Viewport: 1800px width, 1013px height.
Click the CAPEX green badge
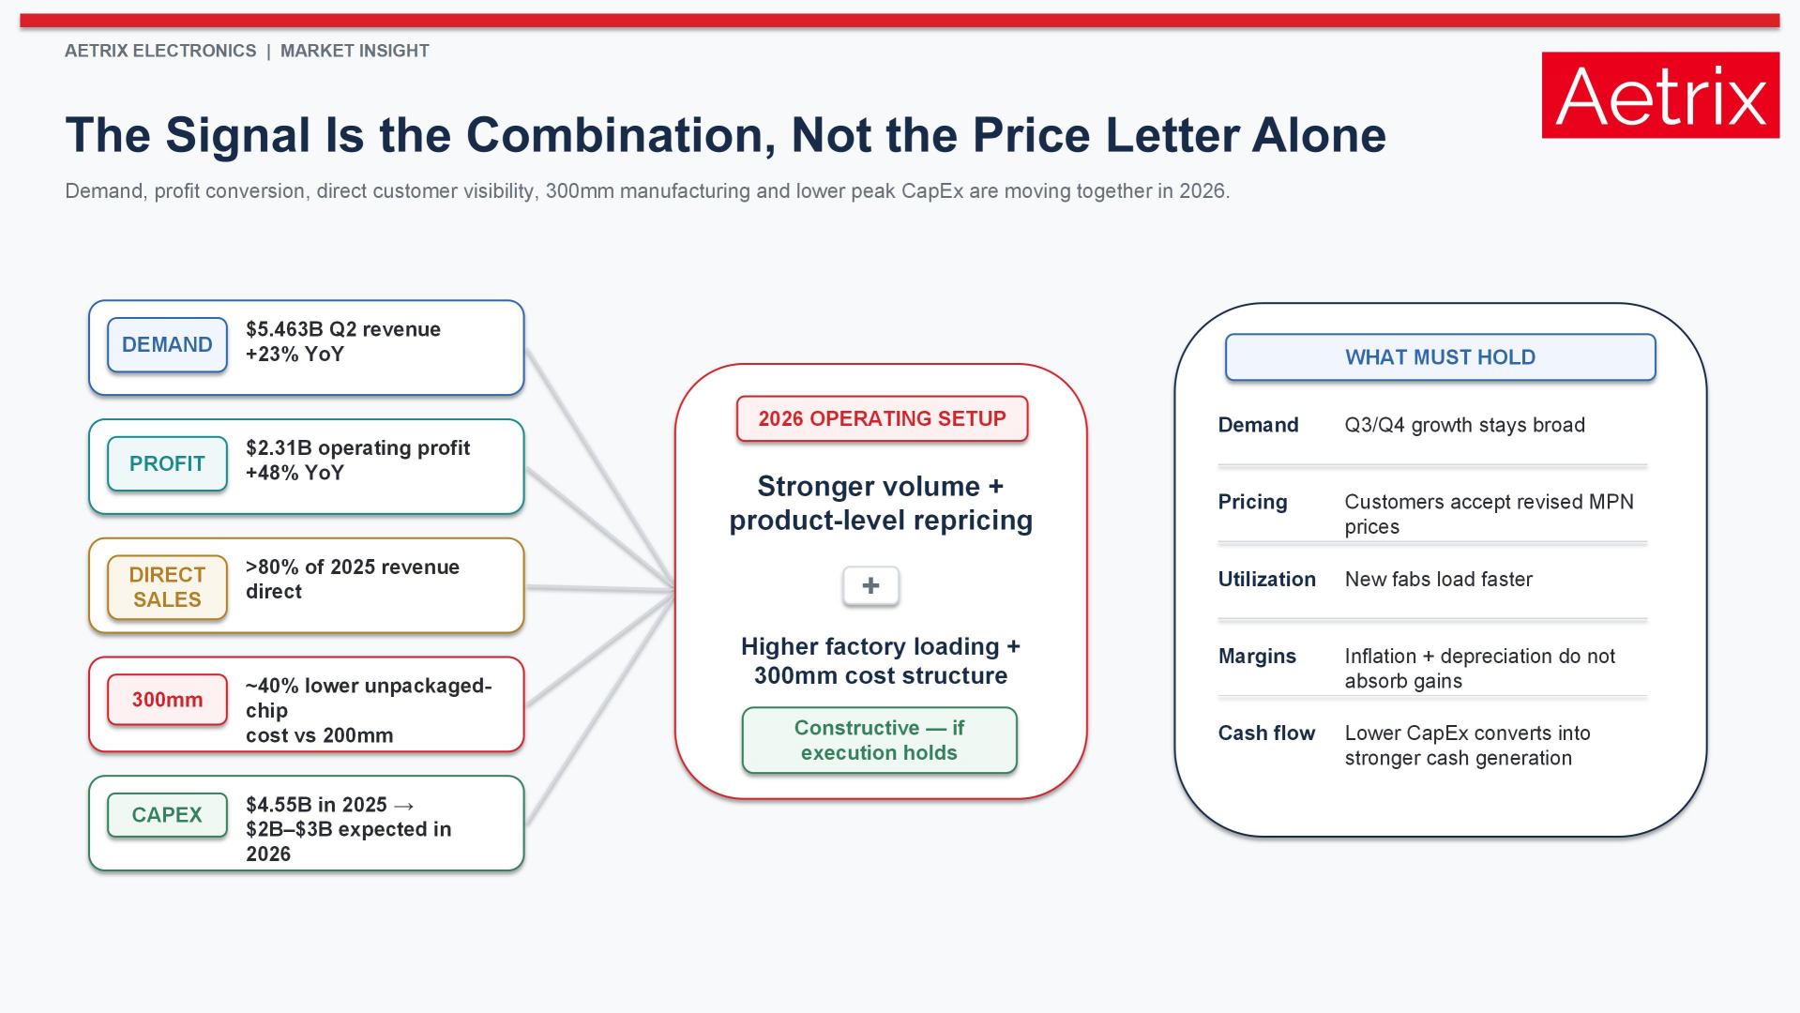pos(167,814)
